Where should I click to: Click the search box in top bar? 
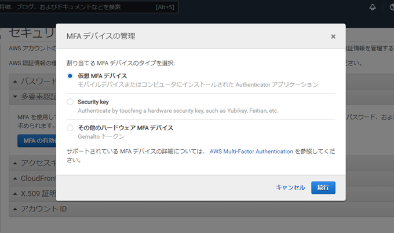click(x=89, y=7)
